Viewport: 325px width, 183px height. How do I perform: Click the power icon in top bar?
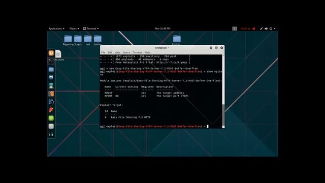coord(271,28)
